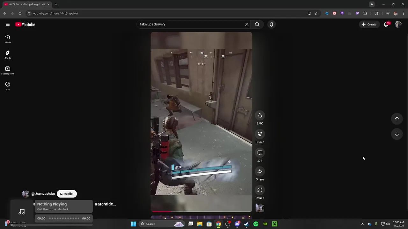This screenshot has height=229, width=408.
Task: Click the Gemini sparkle button in title bar
Action: coord(372,4)
